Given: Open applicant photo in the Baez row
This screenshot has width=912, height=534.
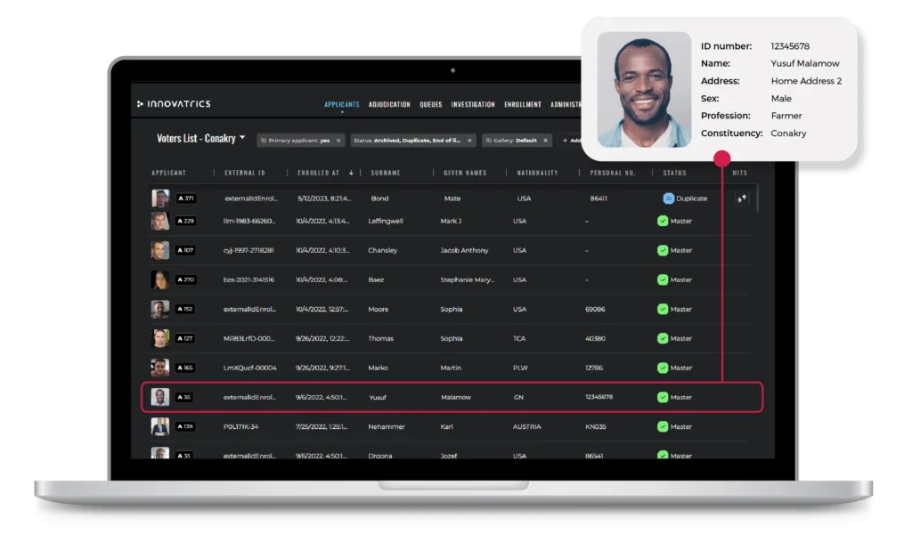Looking at the screenshot, I should pos(160,280).
